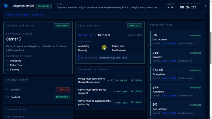Screen dimensions: 212x119
Task: Click CONFIRMED on the 16:45 Pickup time fact
Action: [195, 70]
